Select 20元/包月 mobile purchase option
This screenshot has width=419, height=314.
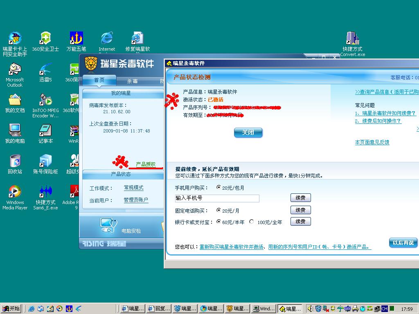(x=219, y=187)
